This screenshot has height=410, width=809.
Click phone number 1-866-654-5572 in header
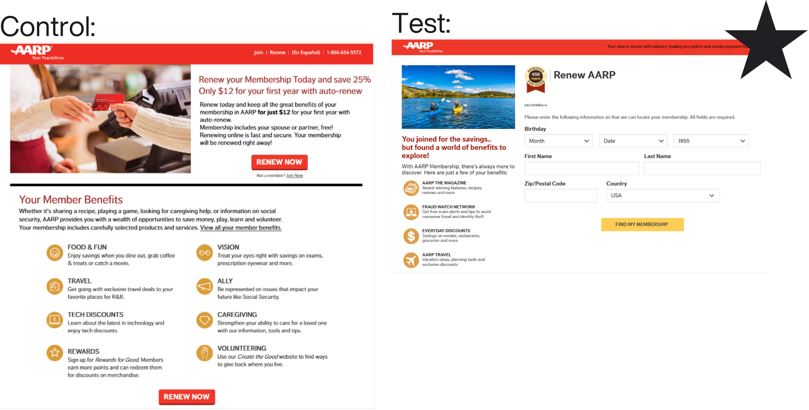coord(344,52)
